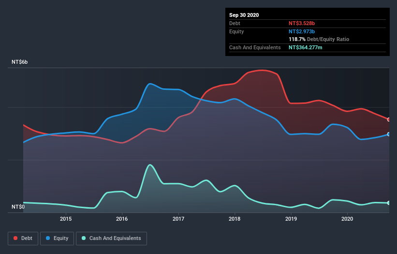Click the 2020 x-axis label
This screenshot has height=254, width=397.
(347, 219)
